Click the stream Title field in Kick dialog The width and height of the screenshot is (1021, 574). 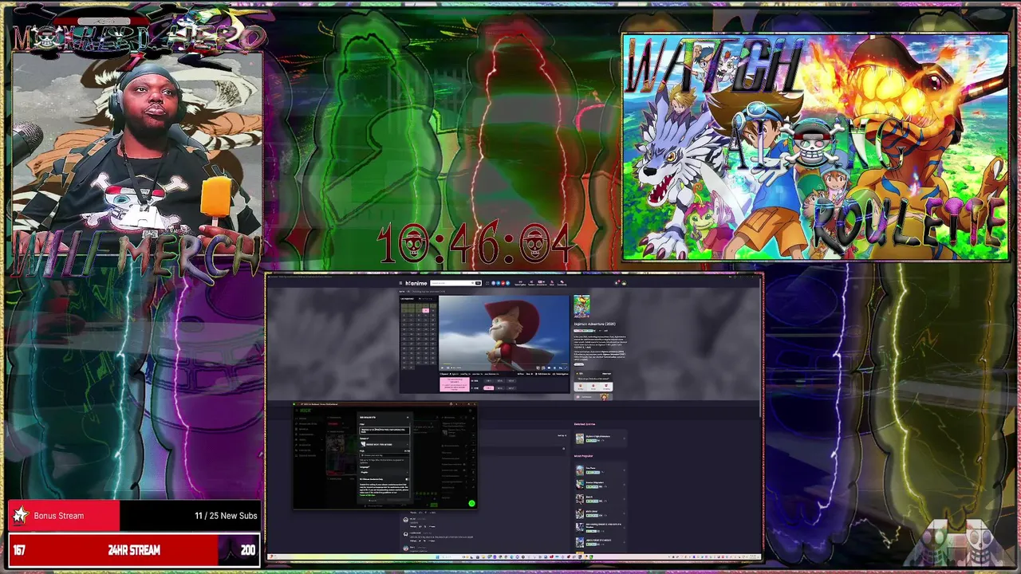point(384,431)
